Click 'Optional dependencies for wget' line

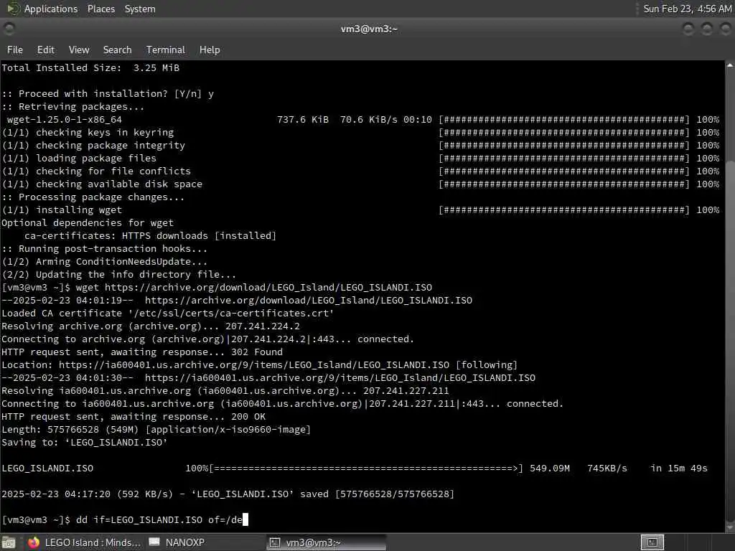click(88, 223)
